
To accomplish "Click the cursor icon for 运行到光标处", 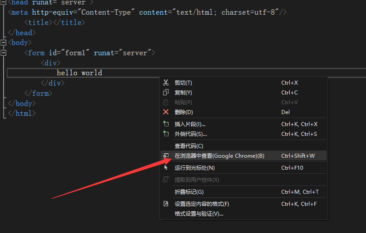I will (x=166, y=168).
